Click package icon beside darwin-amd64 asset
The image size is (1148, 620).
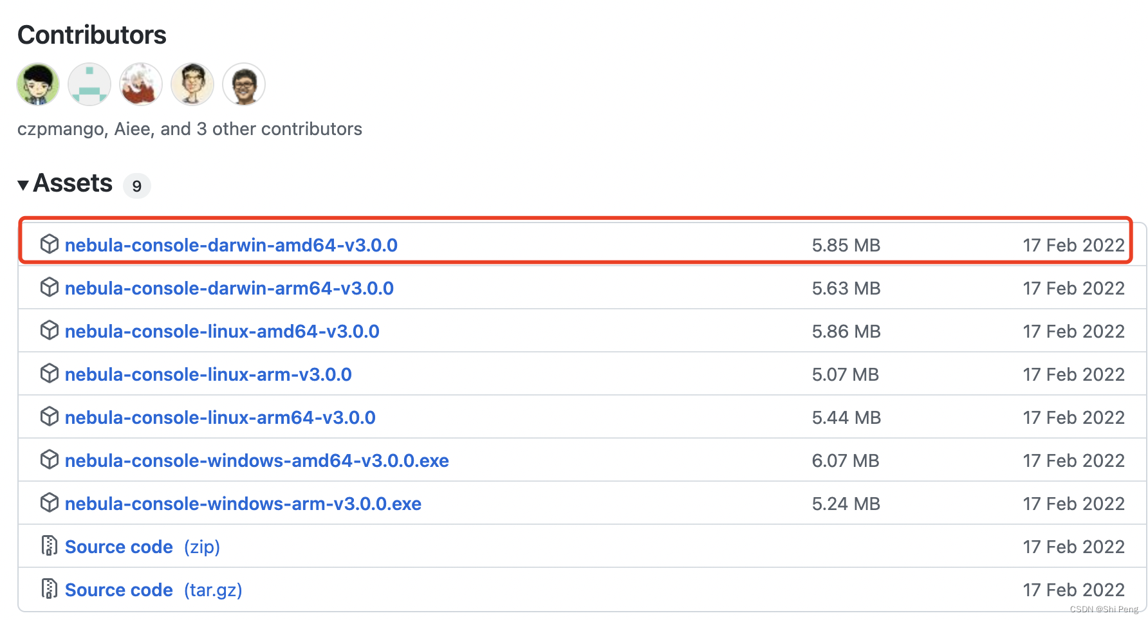pyautogui.click(x=50, y=244)
